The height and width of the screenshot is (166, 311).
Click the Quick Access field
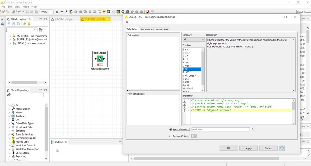(304, 12)
